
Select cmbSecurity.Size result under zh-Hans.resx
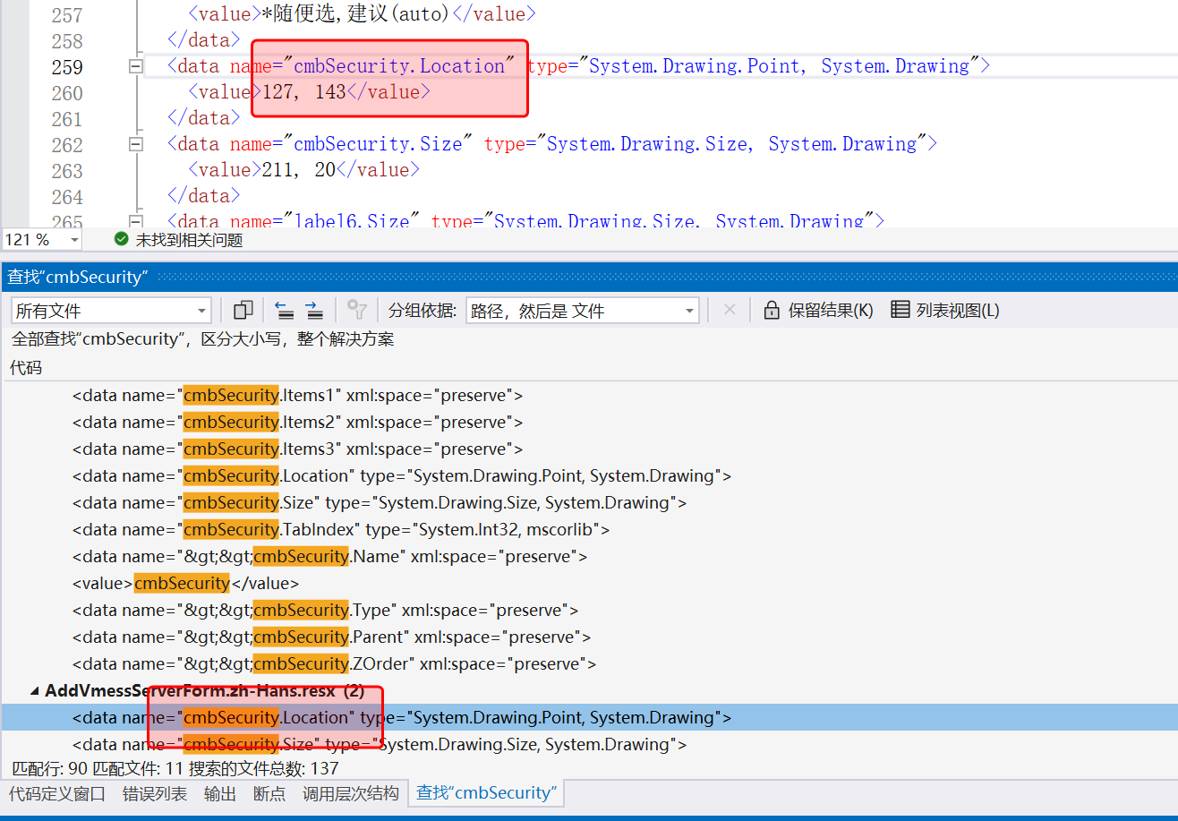click(379, 745)
